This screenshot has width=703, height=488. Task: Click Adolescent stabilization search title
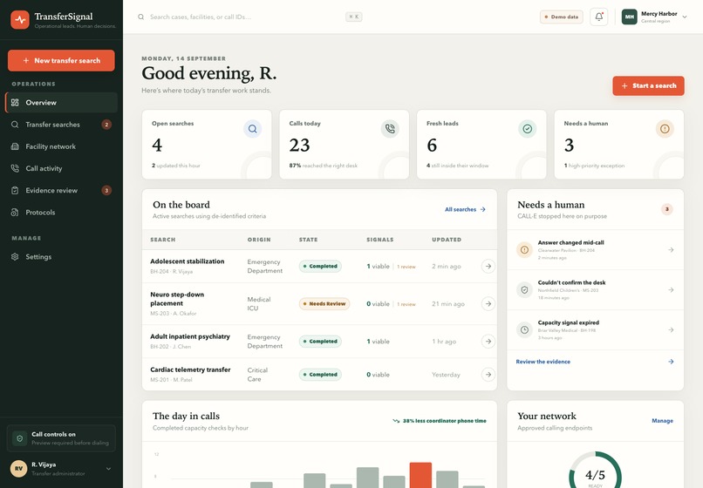[188, 261]
